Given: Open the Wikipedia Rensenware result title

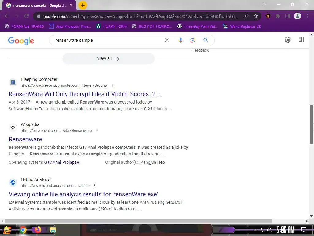Looking at the screenshot, I should pyautogui.click(x=25, y=139).
